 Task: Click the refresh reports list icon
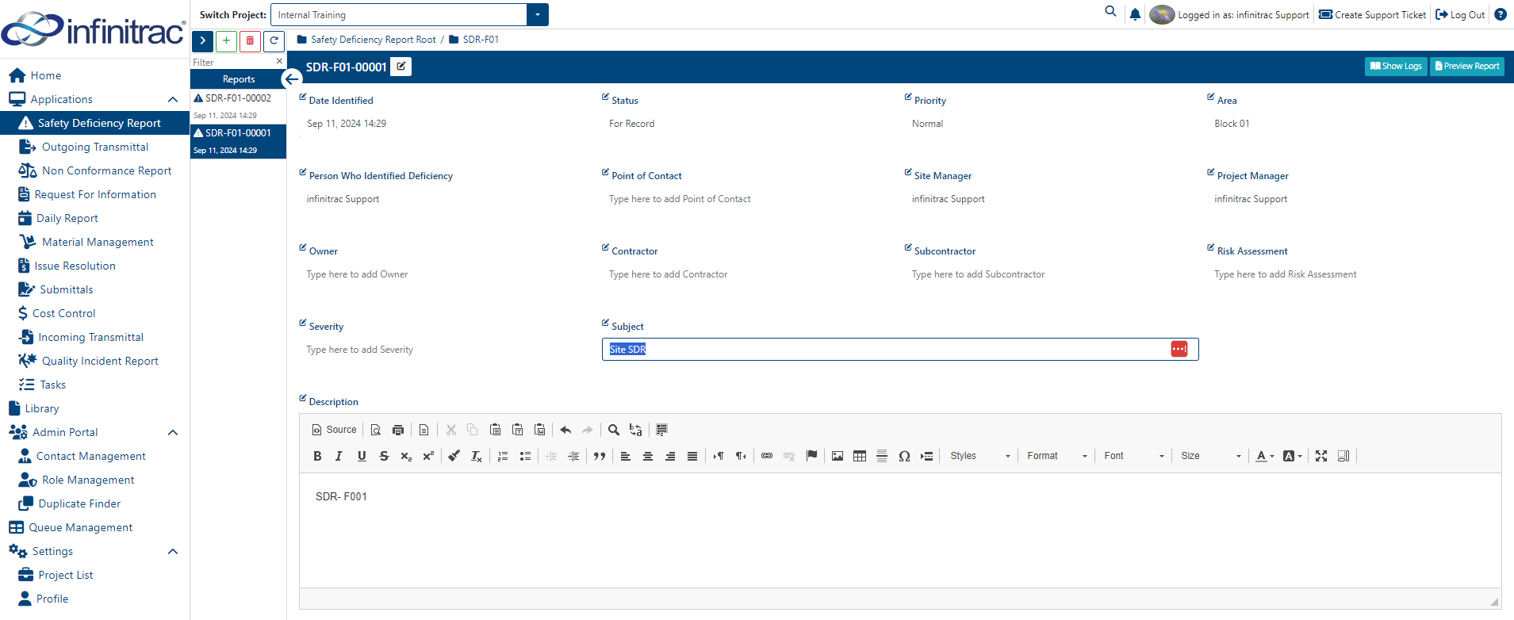(274, 40)
